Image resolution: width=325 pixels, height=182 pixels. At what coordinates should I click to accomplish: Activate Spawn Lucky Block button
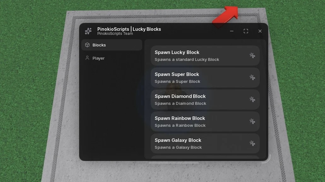point(205,56)
